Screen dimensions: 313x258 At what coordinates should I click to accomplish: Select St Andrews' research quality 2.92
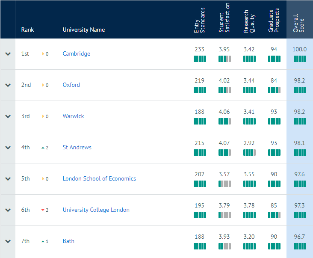click(249, 143)
